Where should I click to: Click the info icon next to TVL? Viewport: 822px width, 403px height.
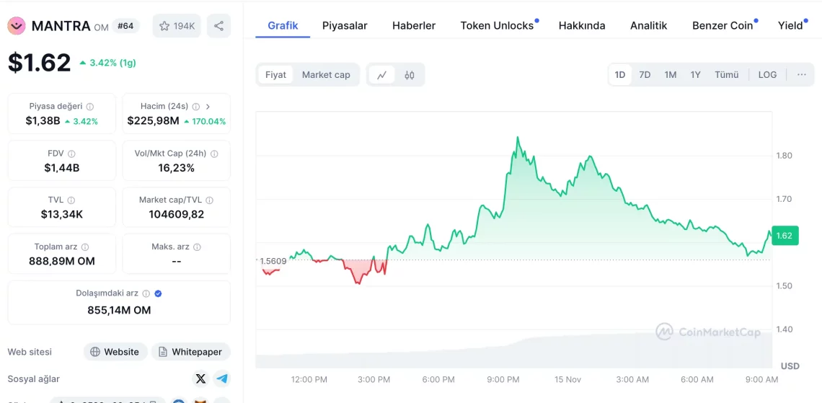click(71, 200)
